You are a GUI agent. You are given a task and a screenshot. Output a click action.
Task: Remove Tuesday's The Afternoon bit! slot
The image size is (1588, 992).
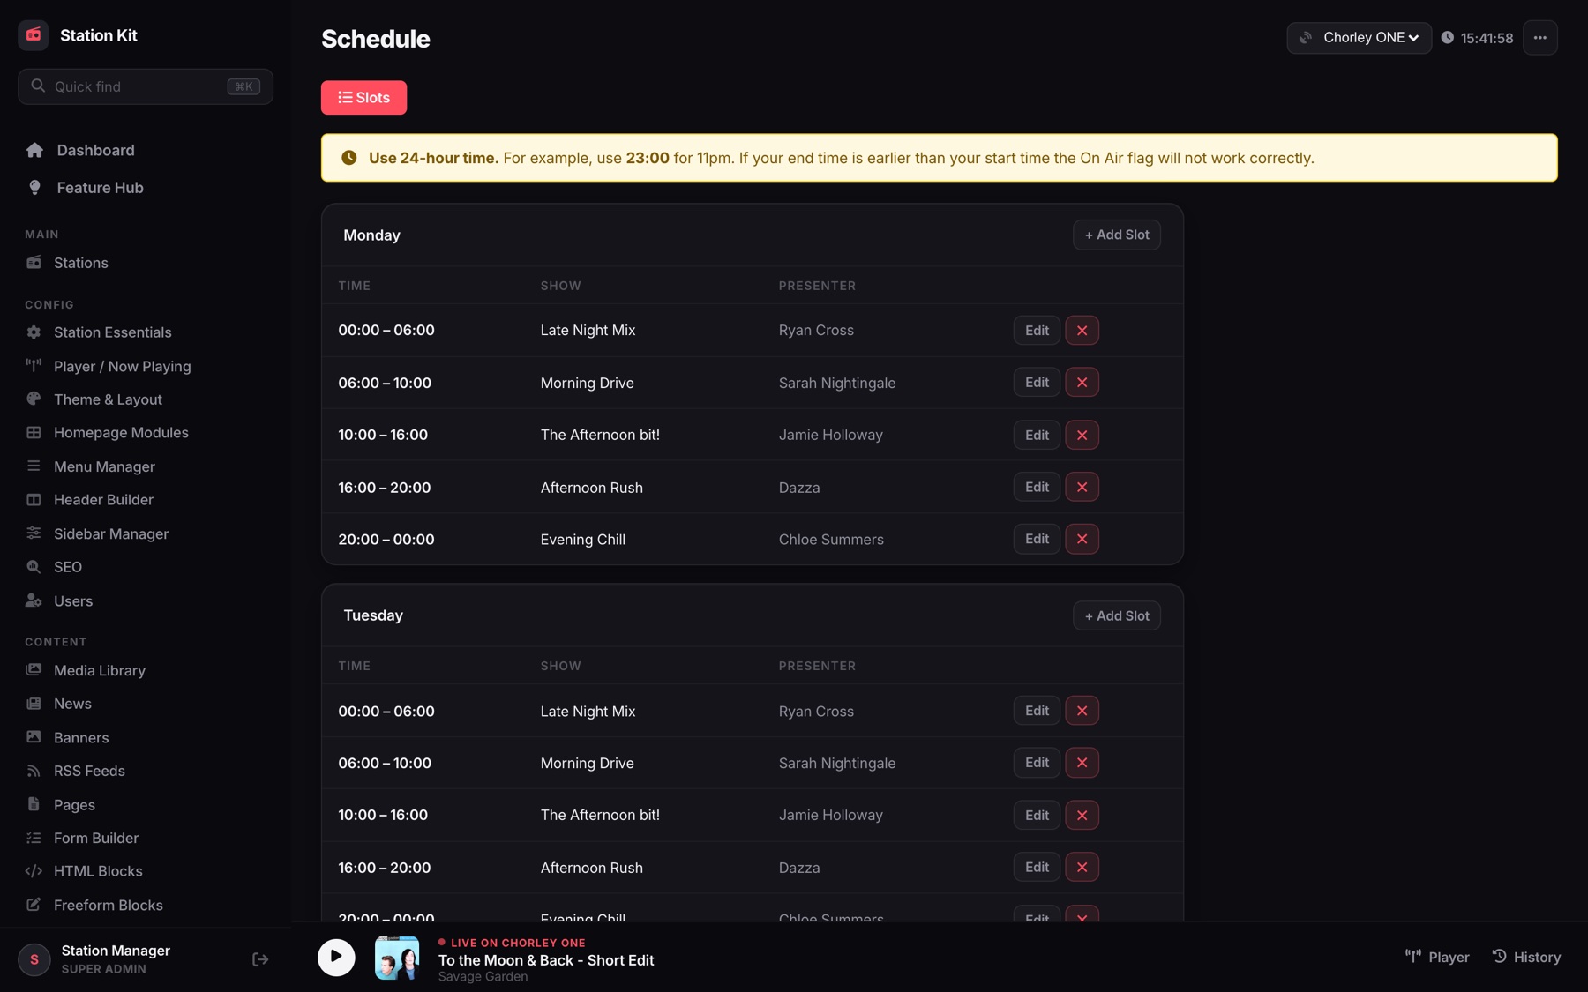coord(1082,816)
